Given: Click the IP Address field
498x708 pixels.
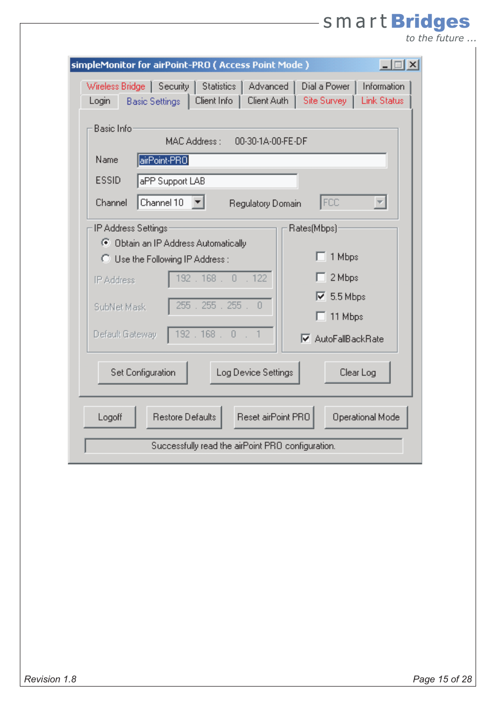Looking at the screenshot, I should click(220, 279).
